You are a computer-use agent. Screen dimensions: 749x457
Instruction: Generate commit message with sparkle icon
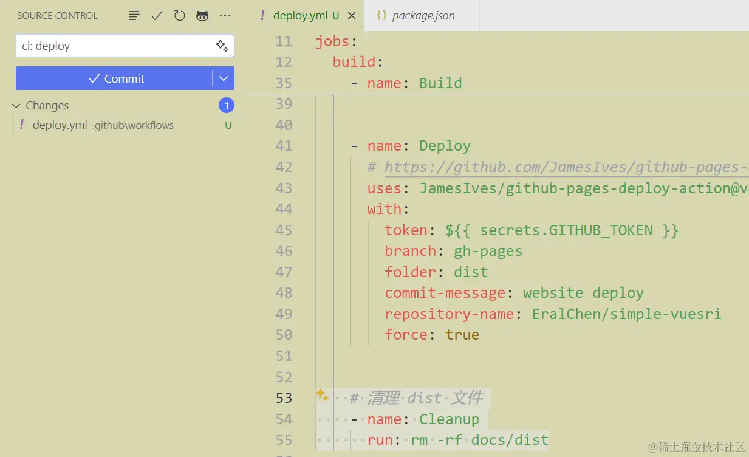click(222, 46)
